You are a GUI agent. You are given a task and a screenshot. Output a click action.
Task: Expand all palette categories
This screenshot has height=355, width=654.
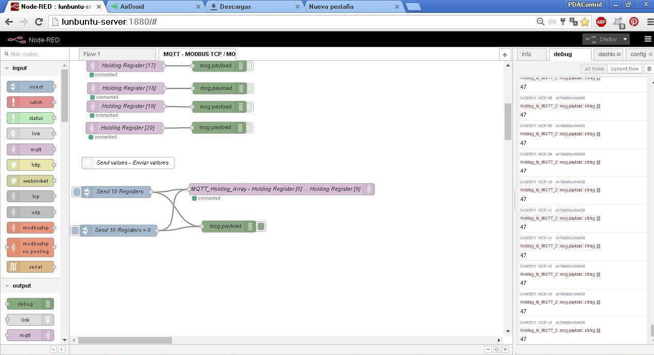(x=61, y=349)
